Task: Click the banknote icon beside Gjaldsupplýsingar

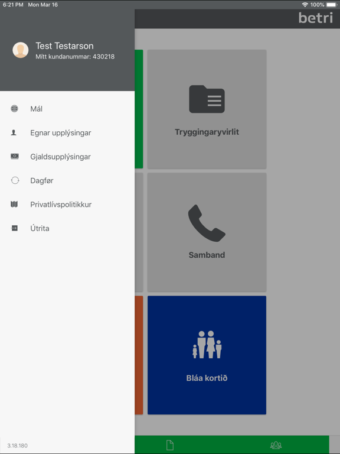Action: click(15, 156)
